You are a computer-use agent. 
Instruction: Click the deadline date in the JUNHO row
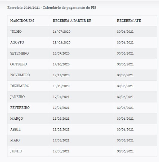pos(125,151)
